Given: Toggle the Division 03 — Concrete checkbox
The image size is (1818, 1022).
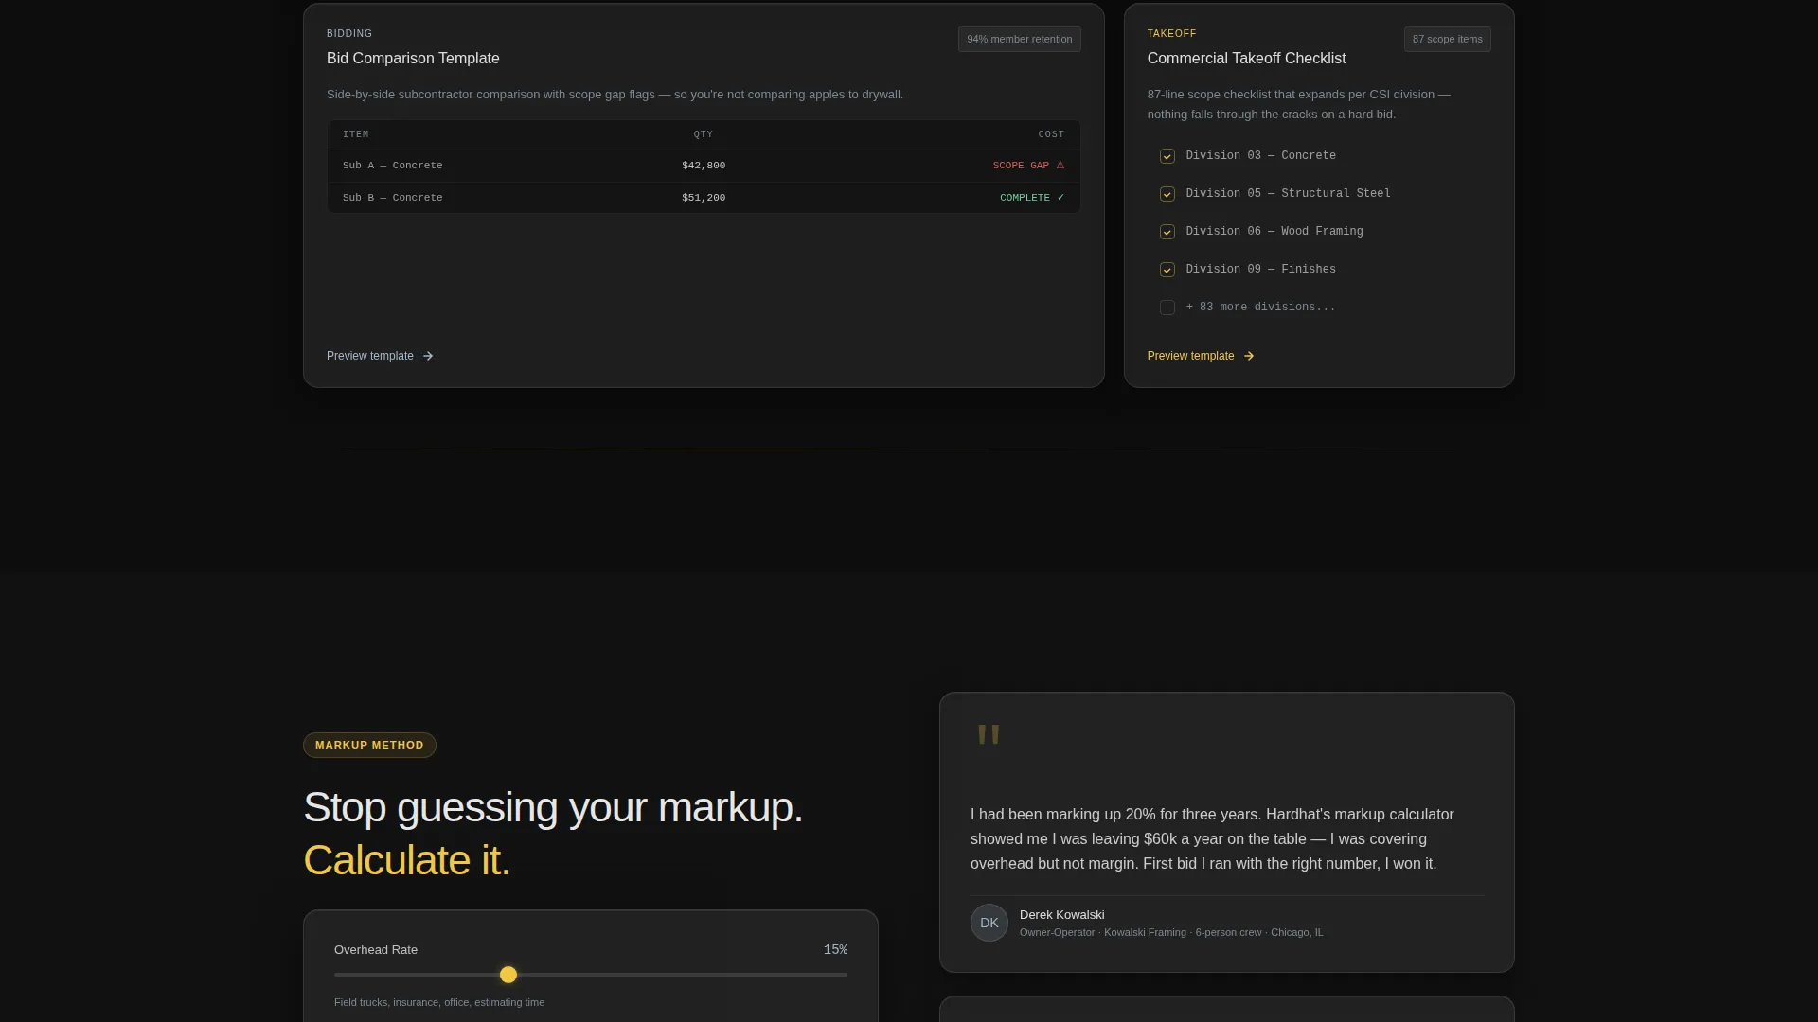Looking at the screenshot, I should pos(1167,156).
